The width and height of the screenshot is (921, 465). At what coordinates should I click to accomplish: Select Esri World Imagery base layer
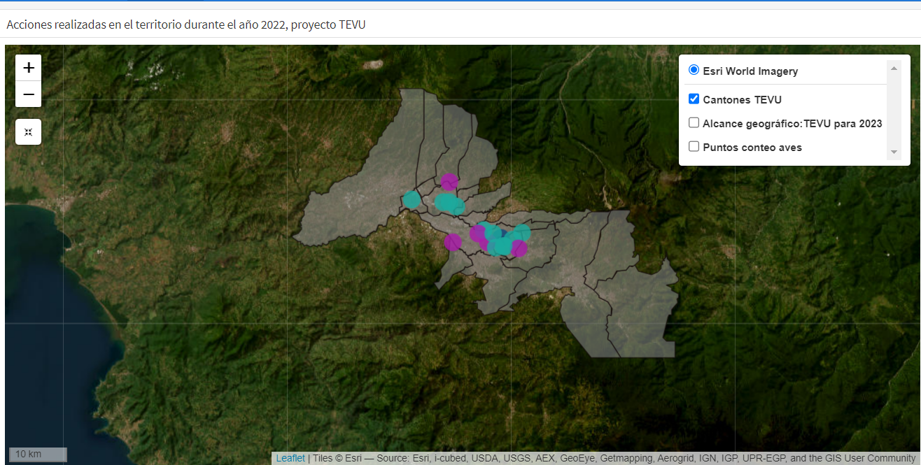click(x=694, y=70)
